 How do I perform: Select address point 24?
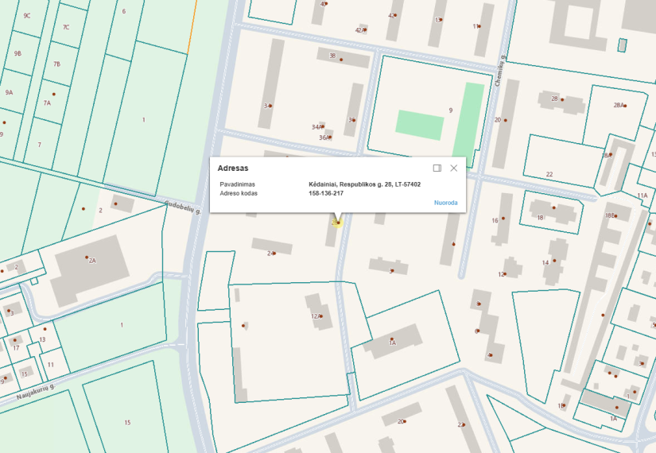(x=274, y=254)
